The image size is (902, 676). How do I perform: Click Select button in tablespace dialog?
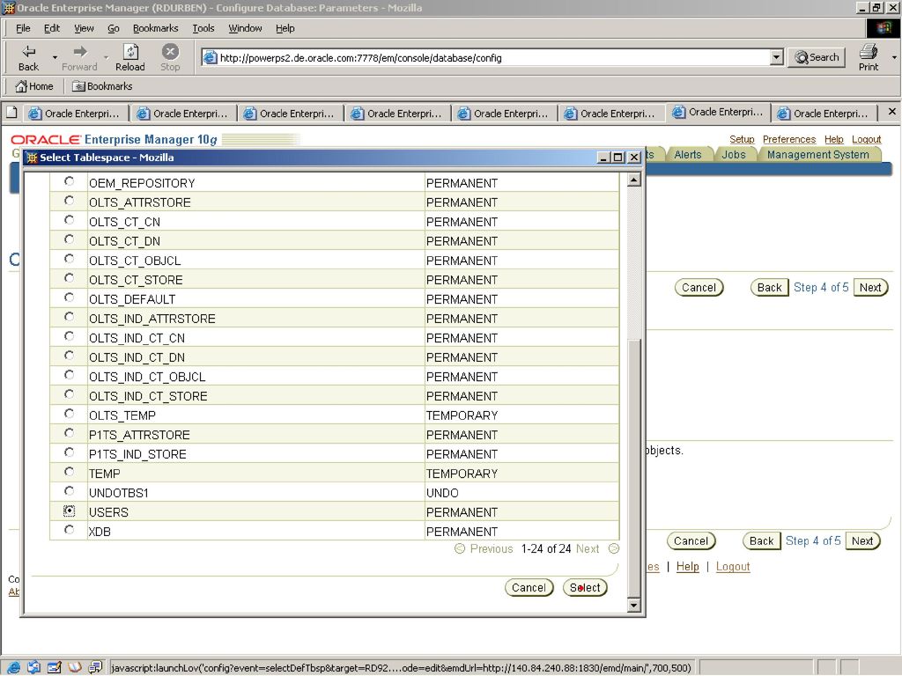pos(585,587)
